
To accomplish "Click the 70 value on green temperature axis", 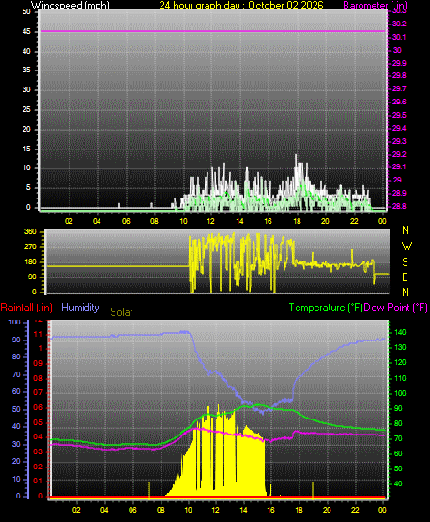I will [x=398, y=438].
